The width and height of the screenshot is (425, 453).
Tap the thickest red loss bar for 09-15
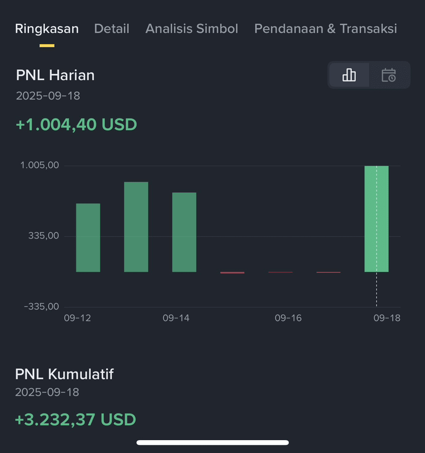coord(232,272)
